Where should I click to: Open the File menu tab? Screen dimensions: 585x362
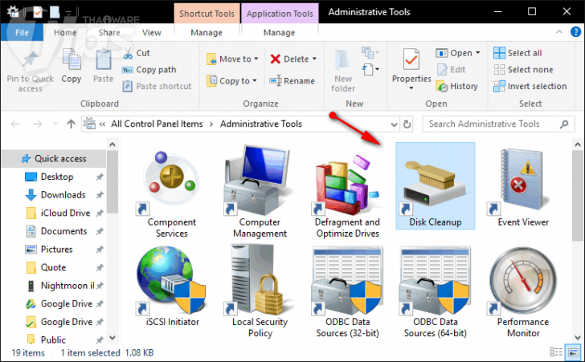[22, 32]
